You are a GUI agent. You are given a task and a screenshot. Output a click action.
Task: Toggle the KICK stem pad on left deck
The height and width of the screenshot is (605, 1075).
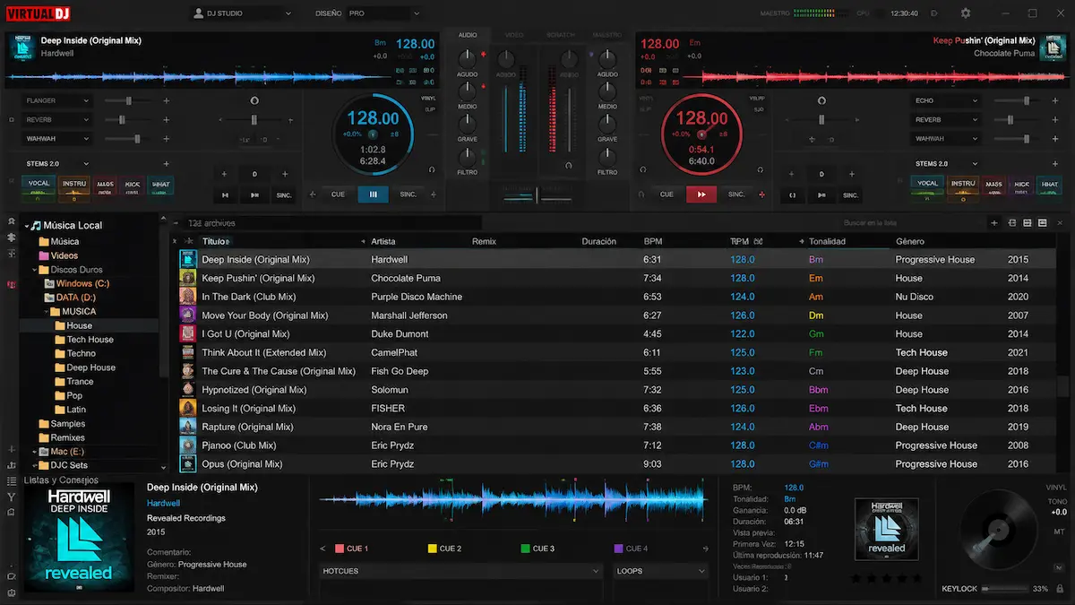133,185
